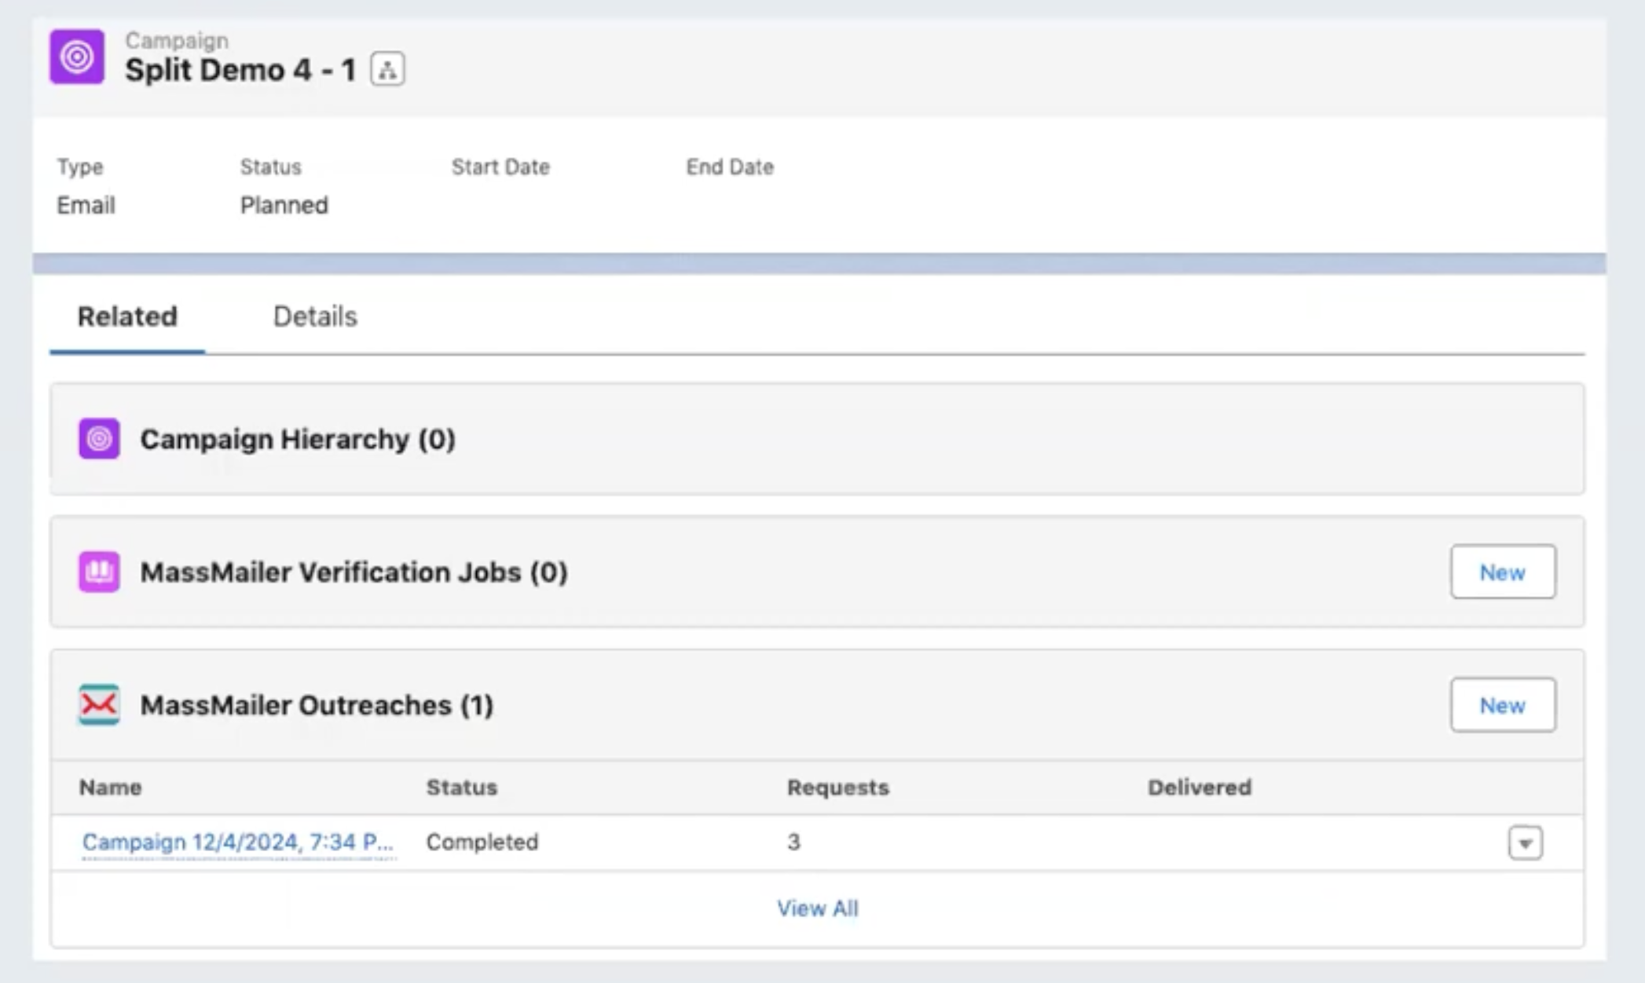Create a New MassMailer Verification Job
Screen dimensions: 1645x983
coord(1503,572)
